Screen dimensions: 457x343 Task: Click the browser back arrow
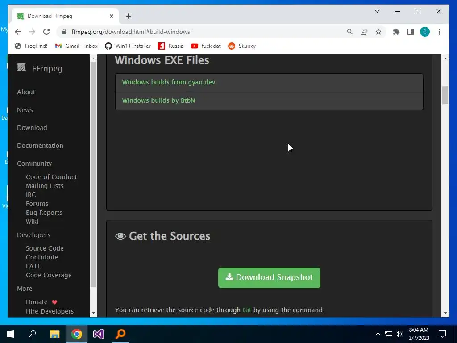[18, 32]
